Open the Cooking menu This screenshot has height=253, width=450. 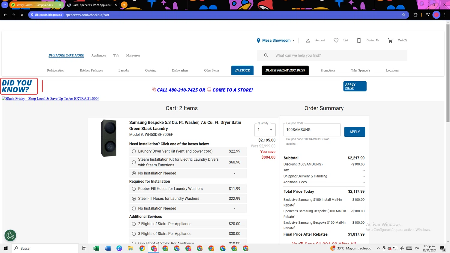click(x=151, y=70)
